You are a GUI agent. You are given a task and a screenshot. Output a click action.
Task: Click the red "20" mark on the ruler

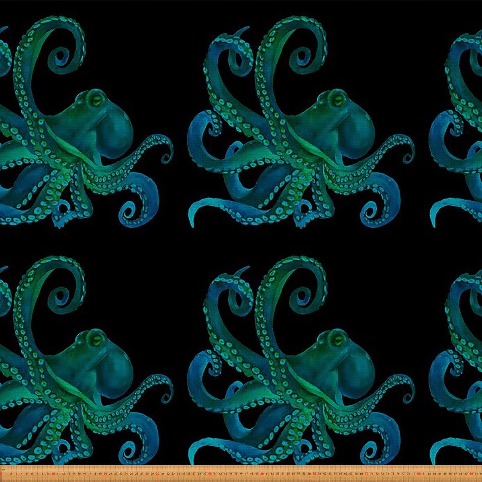[105, 474]
